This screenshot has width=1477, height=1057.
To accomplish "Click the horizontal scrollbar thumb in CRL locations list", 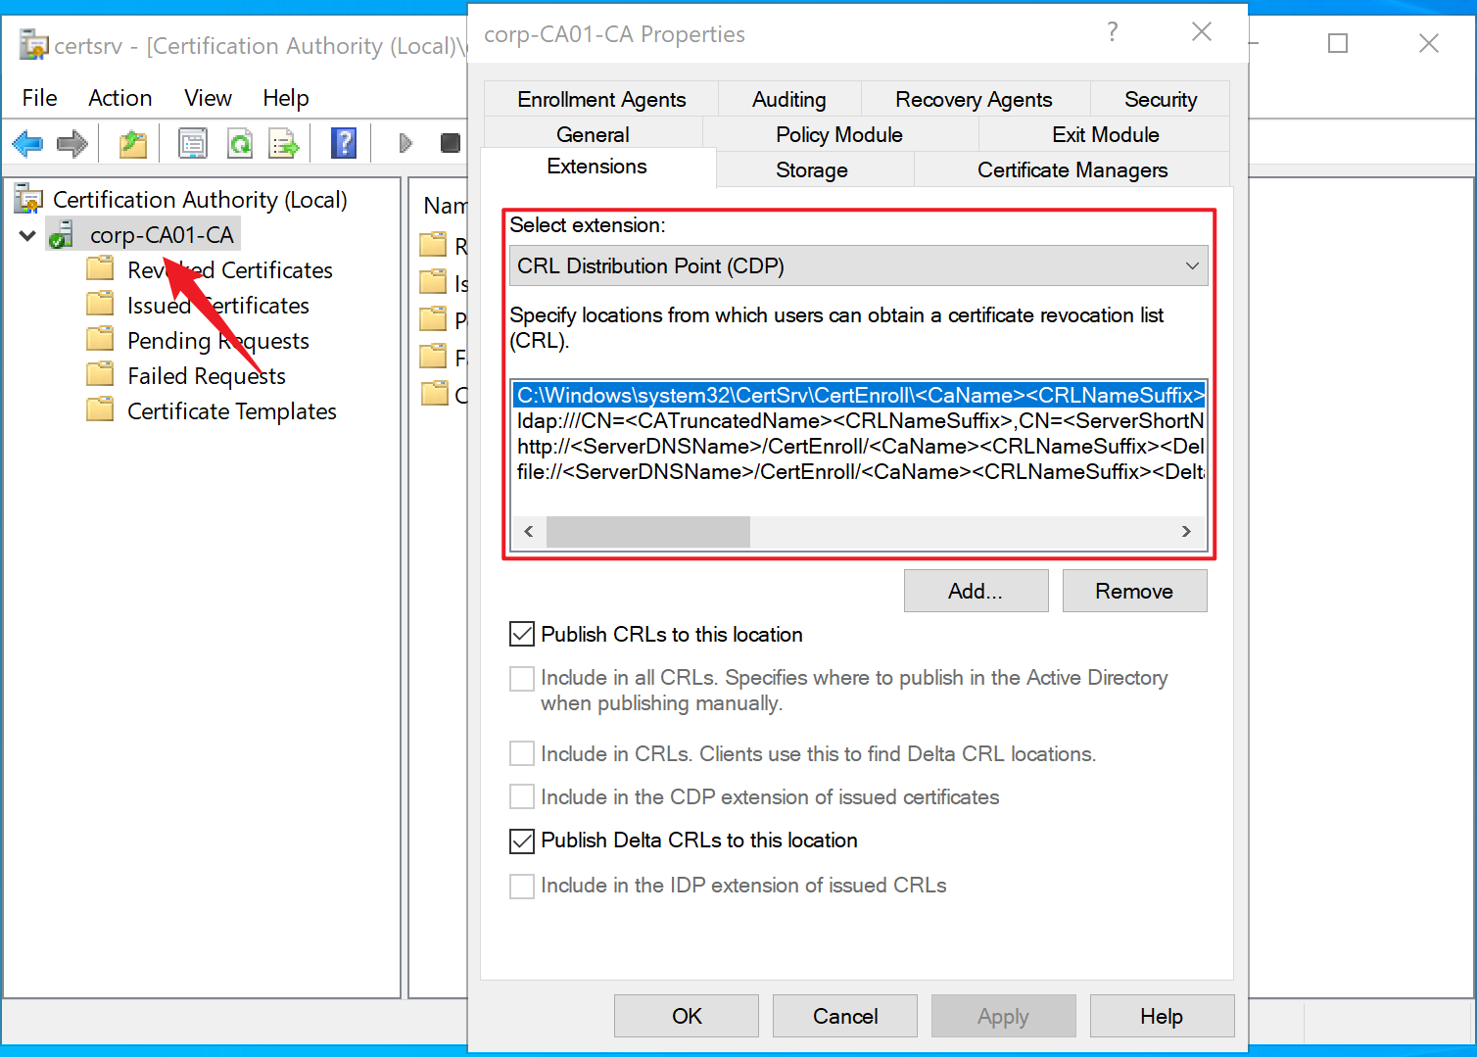I will pyautogui.click(x=648, y=532).
